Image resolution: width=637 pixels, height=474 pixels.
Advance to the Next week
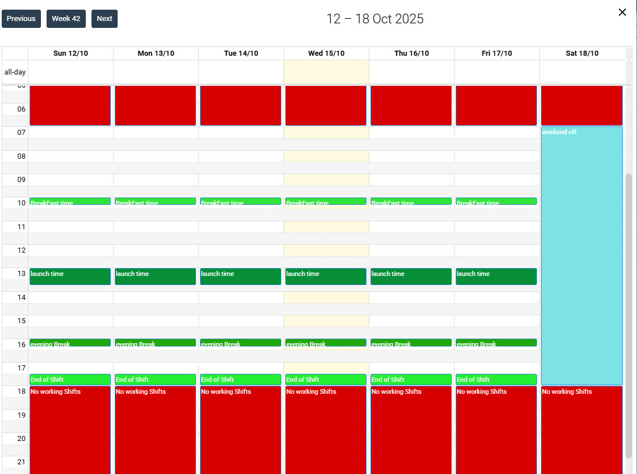tap(105, 19)
